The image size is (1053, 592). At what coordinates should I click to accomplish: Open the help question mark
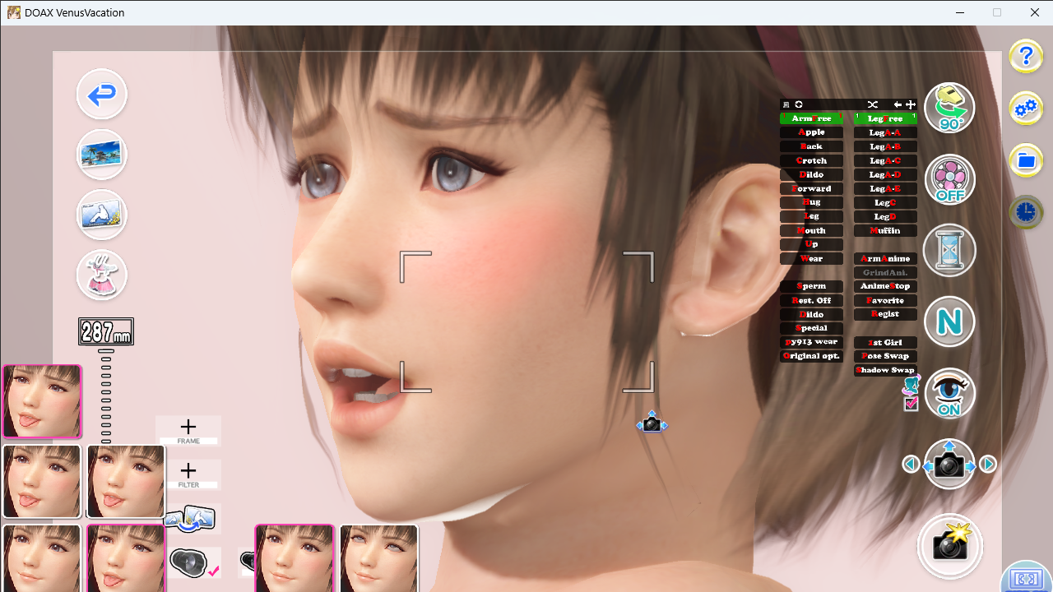click(1026, 56)
